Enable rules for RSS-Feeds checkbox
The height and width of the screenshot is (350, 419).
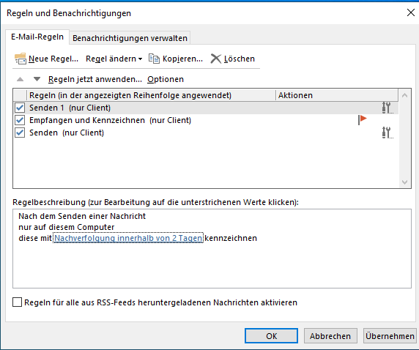click(x=17, y=302)
